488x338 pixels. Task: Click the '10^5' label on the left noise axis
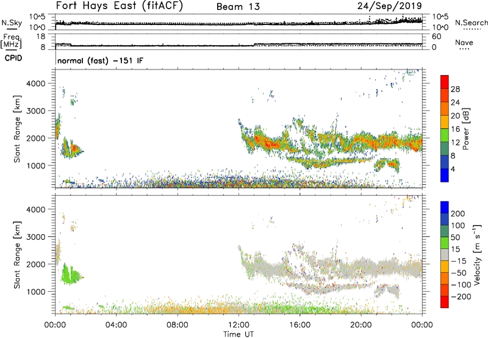[37, 17]
